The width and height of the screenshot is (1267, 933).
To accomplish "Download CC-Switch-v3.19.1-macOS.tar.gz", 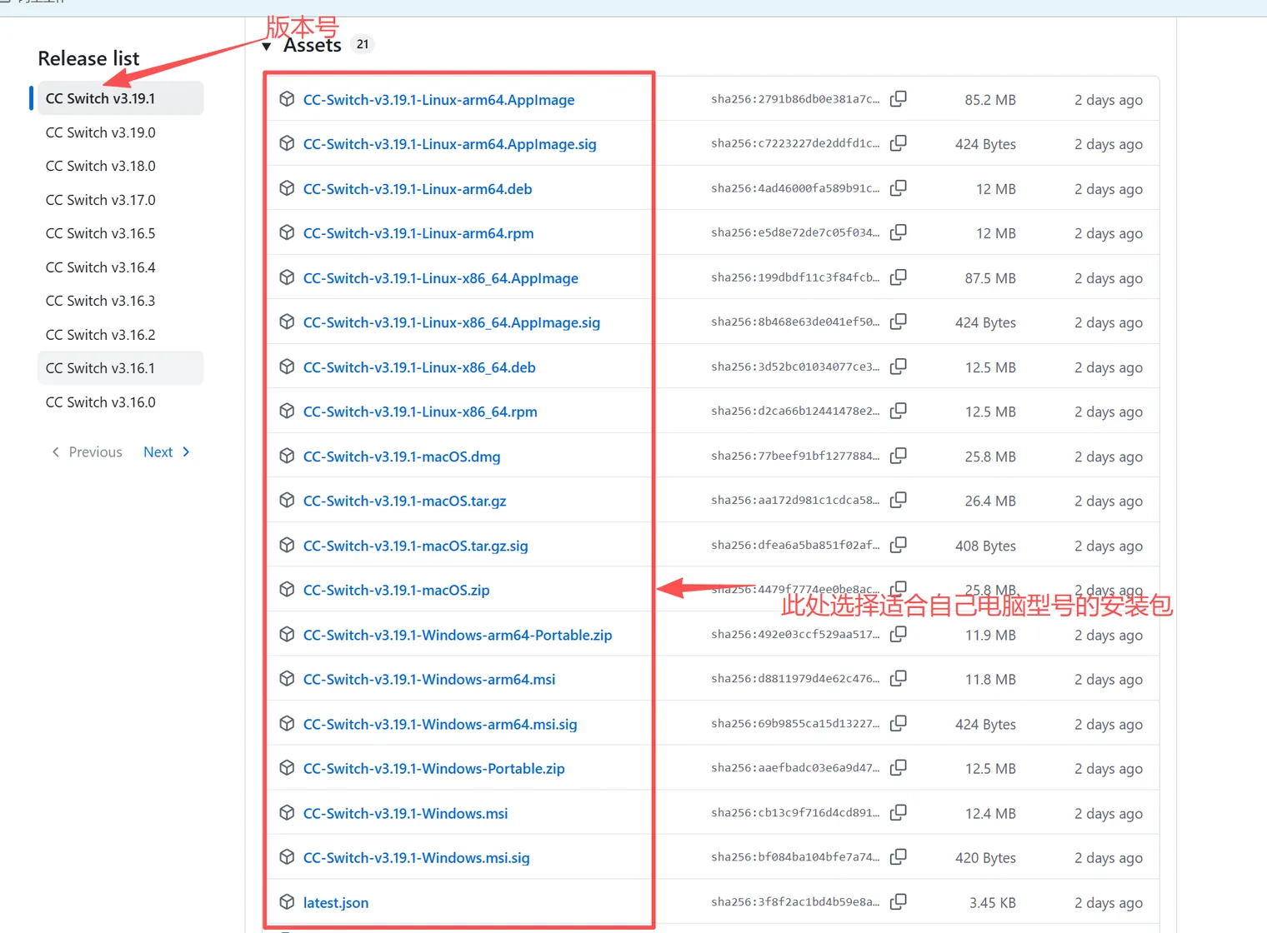I will point(404,501).
